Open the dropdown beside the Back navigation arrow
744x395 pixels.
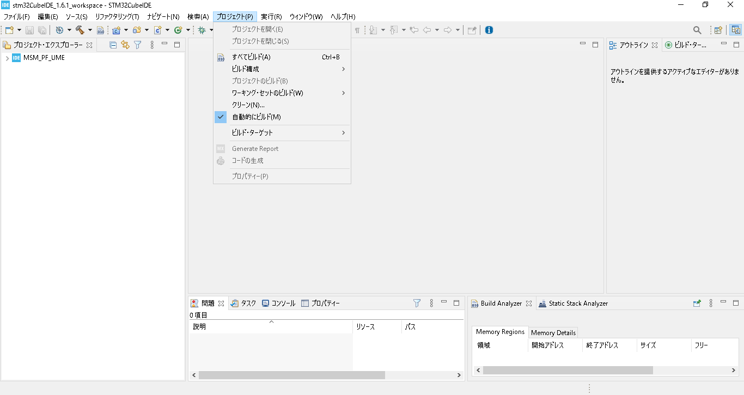437,30
